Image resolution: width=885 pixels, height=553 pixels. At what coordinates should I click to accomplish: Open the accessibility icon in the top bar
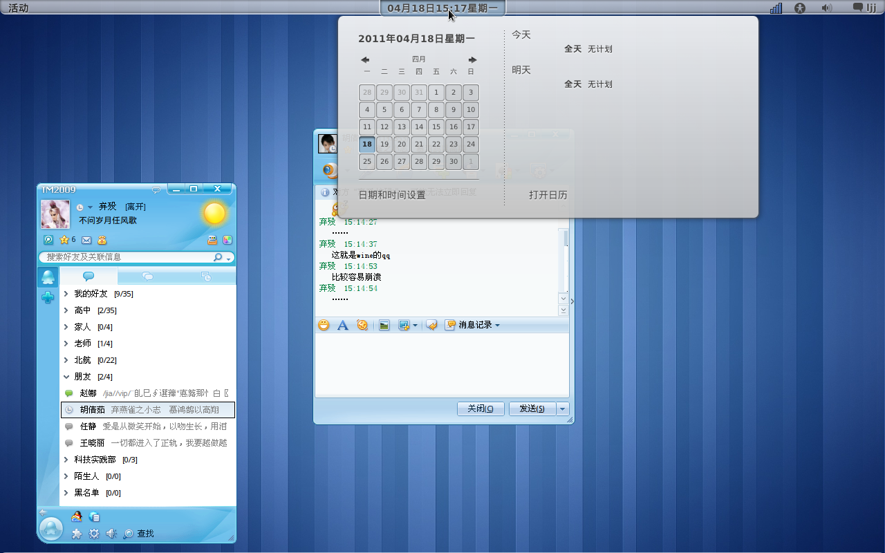point(801,8)
